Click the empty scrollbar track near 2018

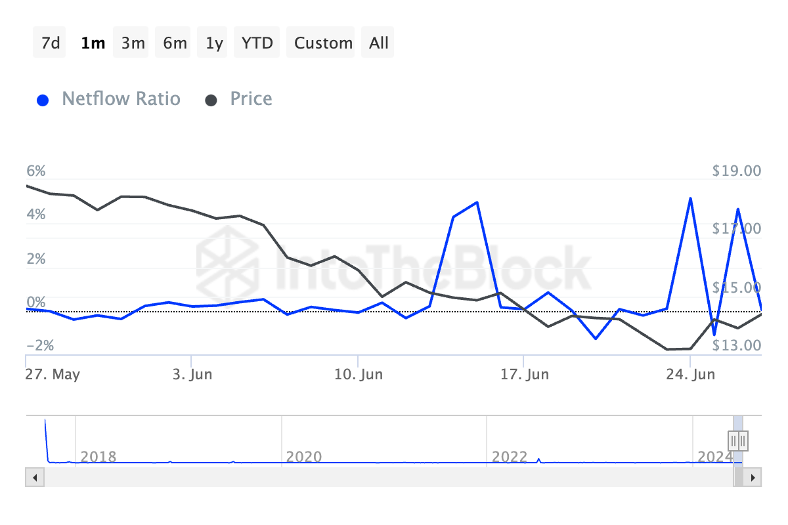98,477
